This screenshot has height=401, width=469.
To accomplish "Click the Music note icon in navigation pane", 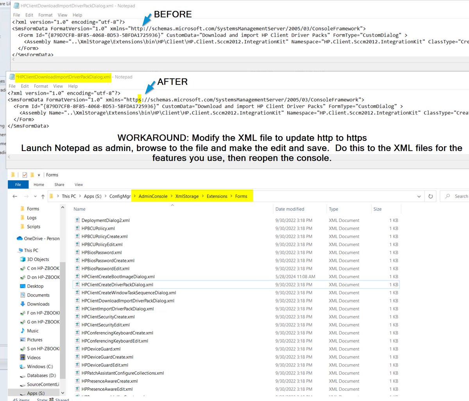I will click(x=23, y=331).
